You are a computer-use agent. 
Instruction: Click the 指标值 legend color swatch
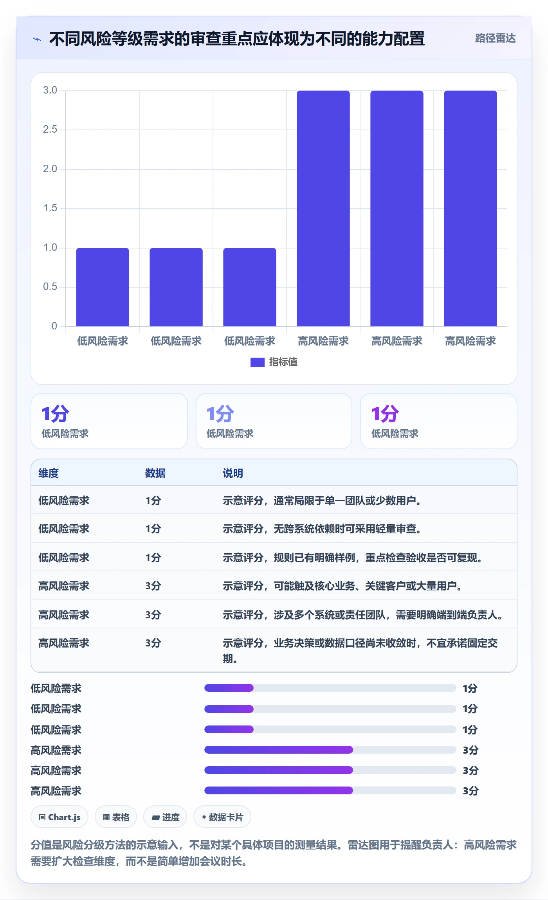[257, 362]
